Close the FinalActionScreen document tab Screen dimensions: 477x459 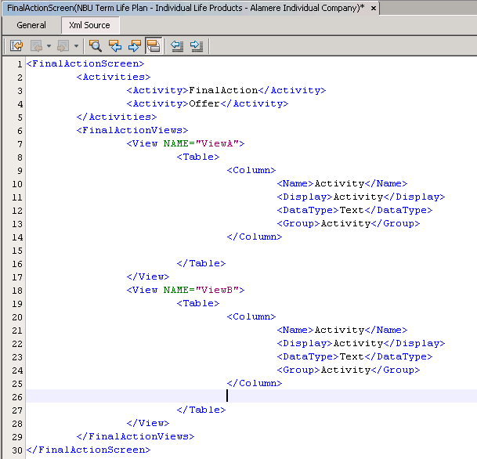click(x=374, y=8)
